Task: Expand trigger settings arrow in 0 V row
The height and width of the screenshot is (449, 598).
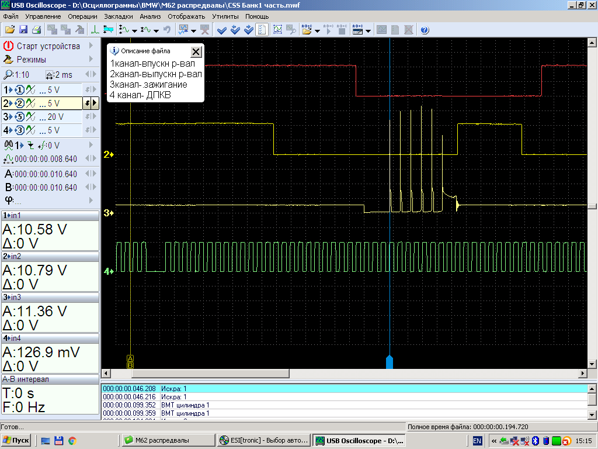Action: pos(91,145)
